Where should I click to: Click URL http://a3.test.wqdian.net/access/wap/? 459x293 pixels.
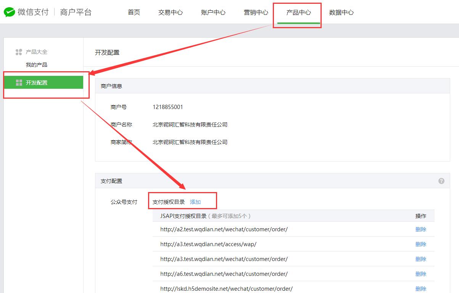[208, 244]
